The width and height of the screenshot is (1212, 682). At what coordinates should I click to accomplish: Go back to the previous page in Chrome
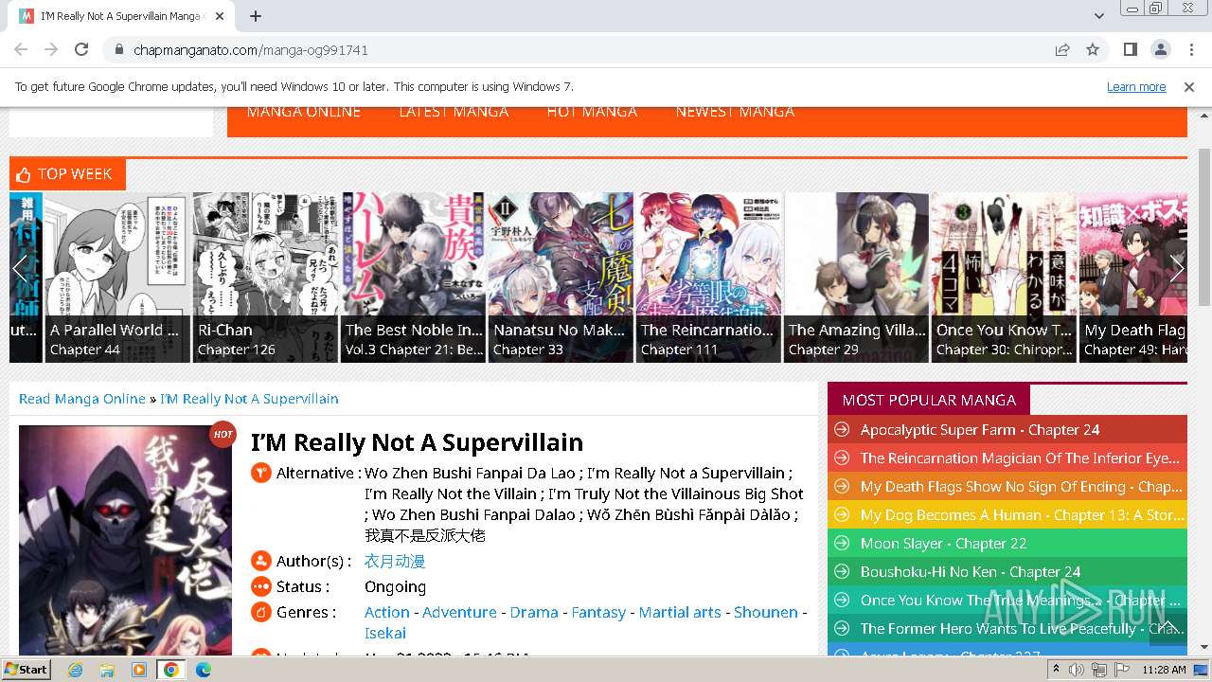tap(21, 49)
